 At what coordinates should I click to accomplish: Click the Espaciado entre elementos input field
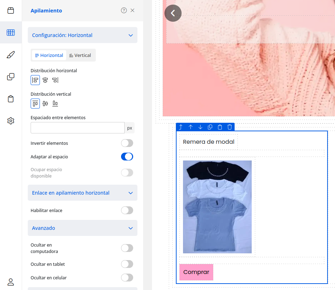(x=77, y=128)
